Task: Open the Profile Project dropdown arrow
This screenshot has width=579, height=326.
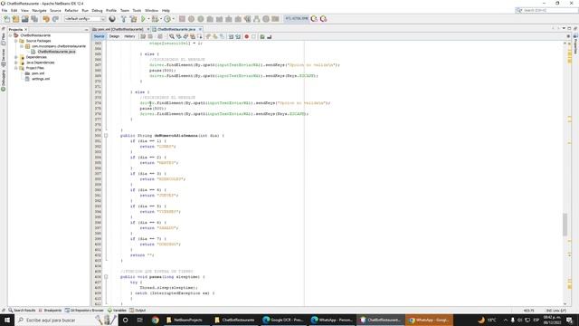Action: [x=173, y=19]
